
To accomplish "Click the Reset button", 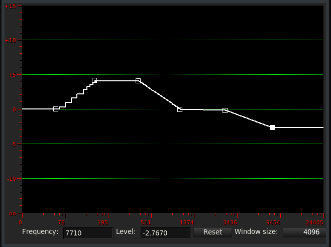I will coord(212,232).
